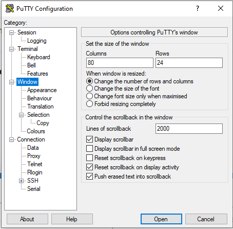Click the PuTTY icon in title bar
The width and height of the screenshot is (233, 229).
coord(10,8)
